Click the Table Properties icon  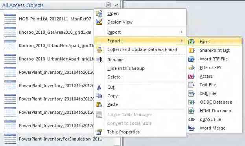tap(99, 132)
